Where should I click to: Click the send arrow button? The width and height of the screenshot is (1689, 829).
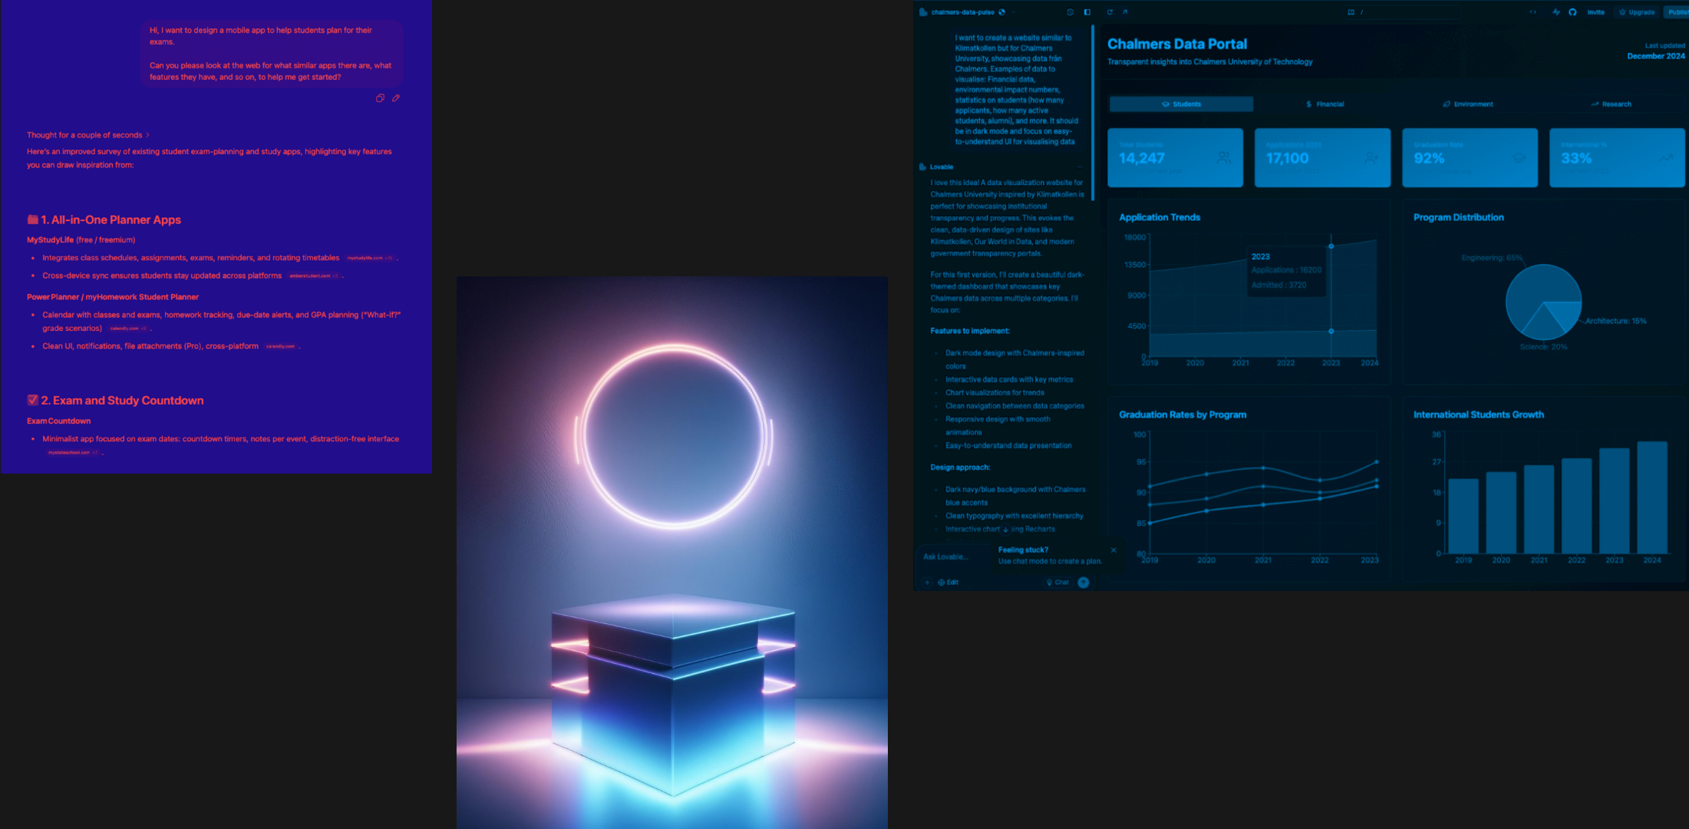point(1084,583)
